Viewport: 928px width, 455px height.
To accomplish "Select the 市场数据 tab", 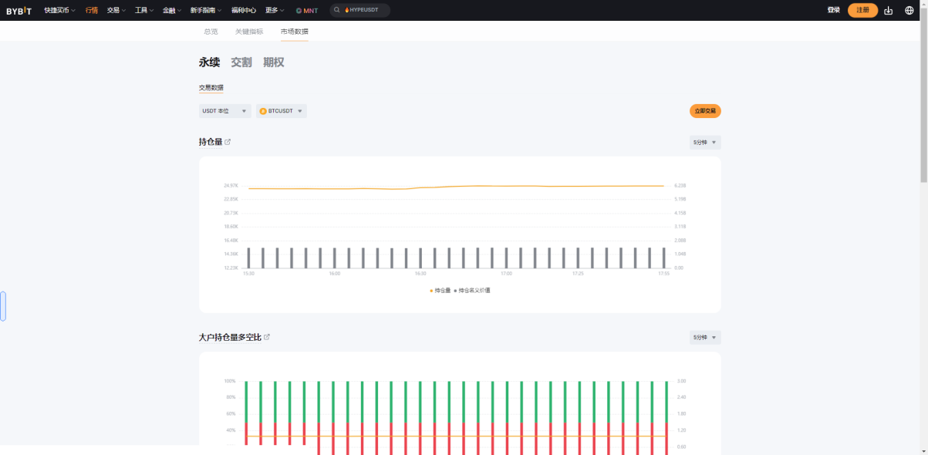I will point(295,32).
